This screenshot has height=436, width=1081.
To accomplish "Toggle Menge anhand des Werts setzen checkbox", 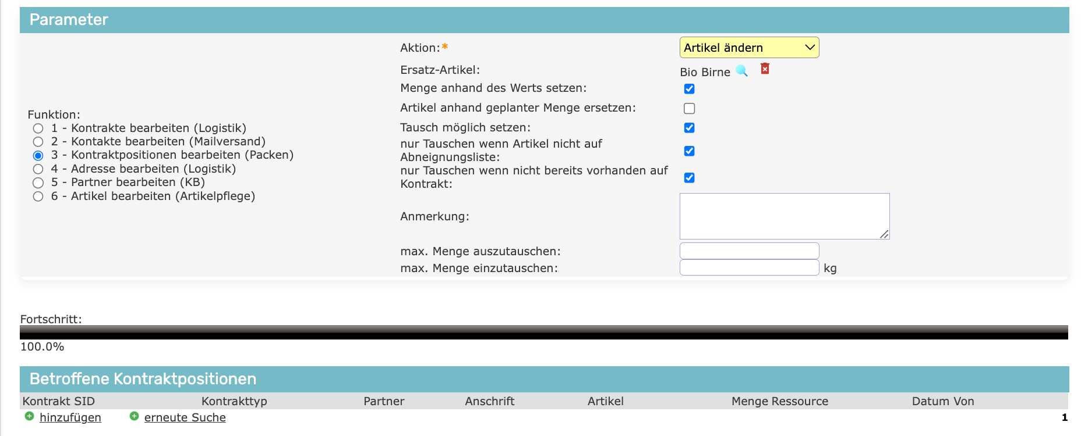I will point(689,89).
